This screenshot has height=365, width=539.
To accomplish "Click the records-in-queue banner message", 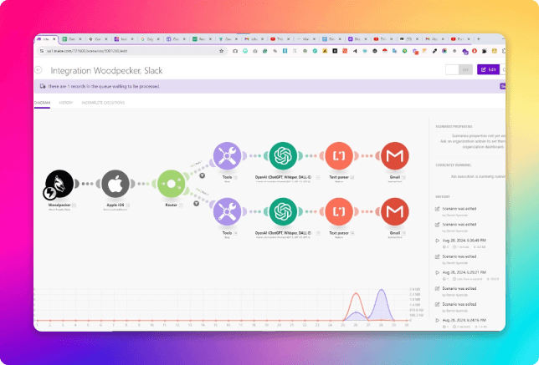I will 104,87.
